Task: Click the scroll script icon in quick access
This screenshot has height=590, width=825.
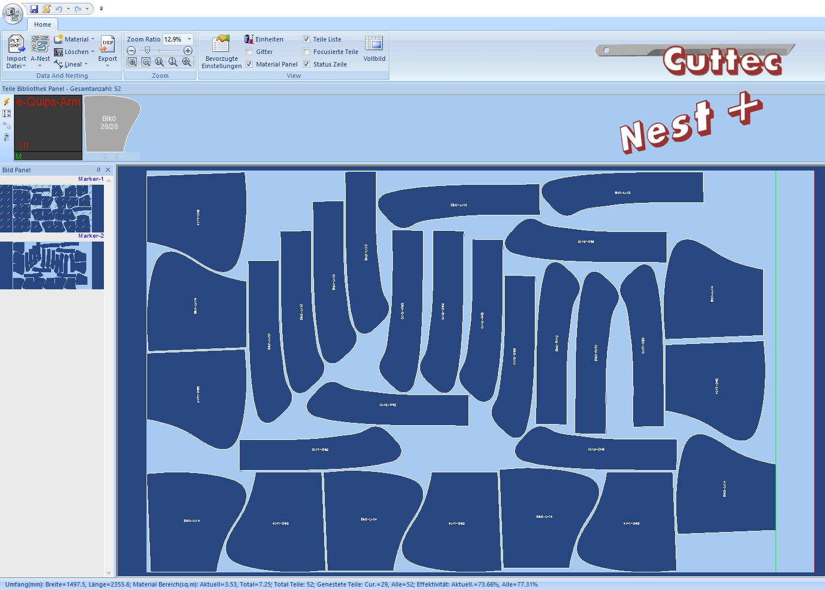Action: coord(47,9)
